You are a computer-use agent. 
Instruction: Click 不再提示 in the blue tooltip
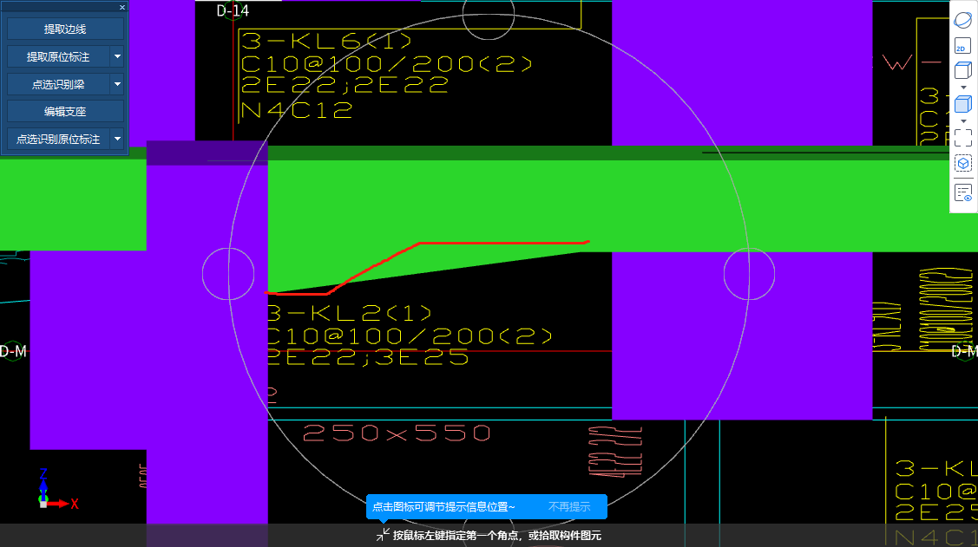click(x=569, y=507)
